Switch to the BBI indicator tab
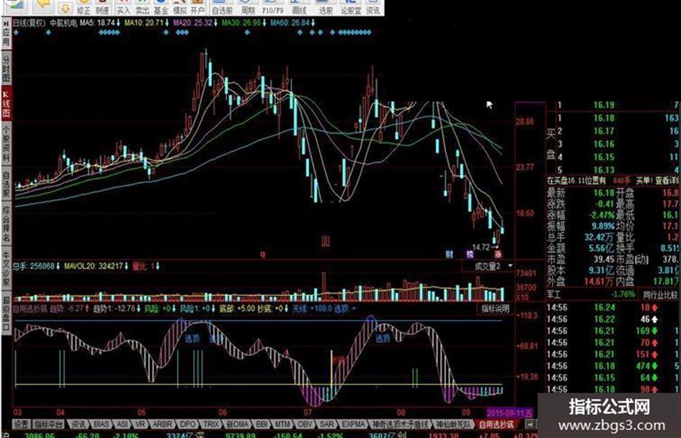Viewport: 681px width, 438px height. click(x=262, y=424)
